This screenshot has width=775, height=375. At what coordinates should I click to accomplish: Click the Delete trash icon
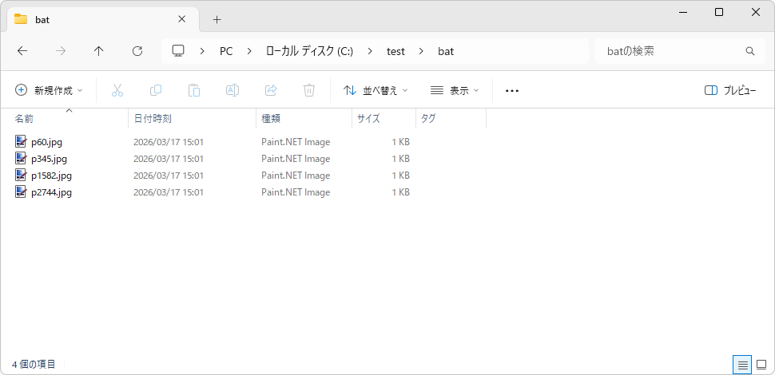pos(309,90)
